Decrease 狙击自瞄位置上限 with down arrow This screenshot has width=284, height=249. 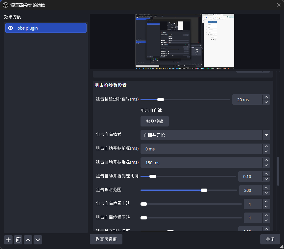[266, 207]
